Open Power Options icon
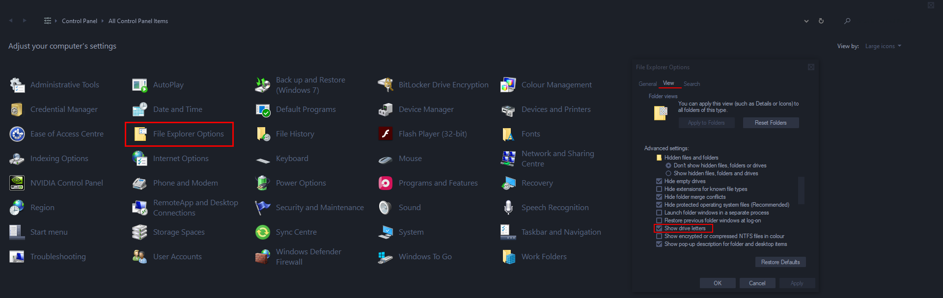Image resolution: width=943 pixels, height=298 pixels. point(263,183)
